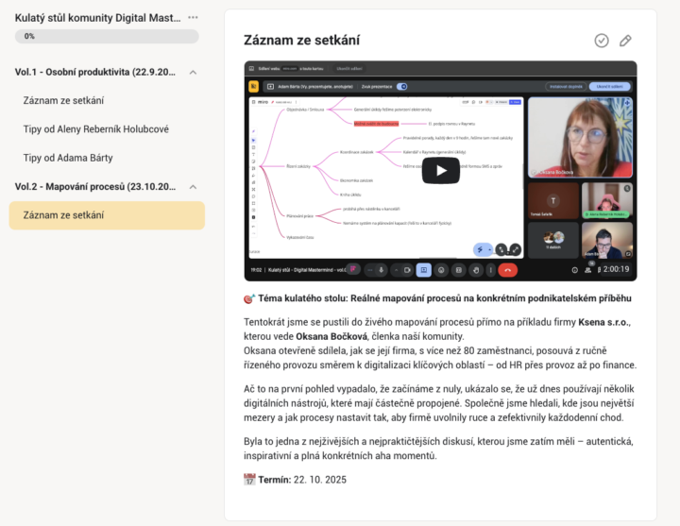Image resolution: width=680 pixels, height=526 pixels.
Task: Click the Vol.1 - Osobní produktivita heading
Action: click(x=95, y=72)
